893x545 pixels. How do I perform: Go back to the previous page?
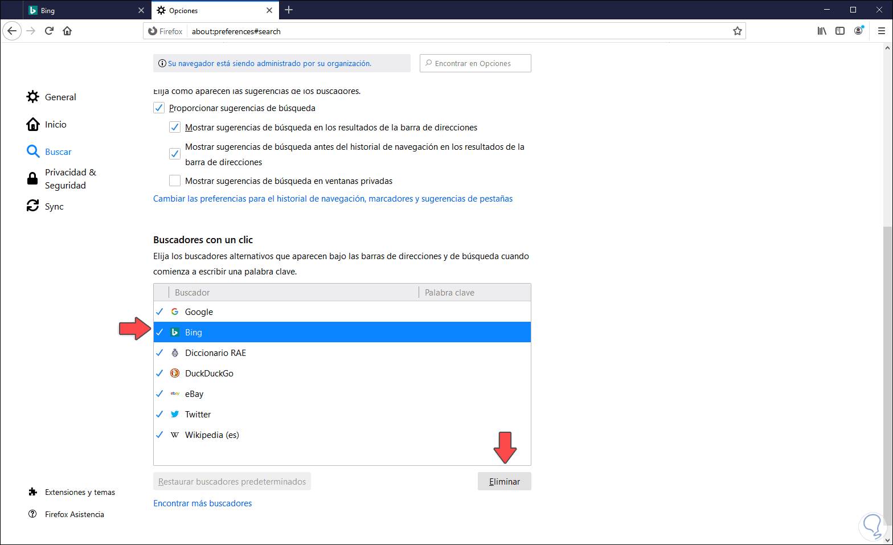point(12,31)
